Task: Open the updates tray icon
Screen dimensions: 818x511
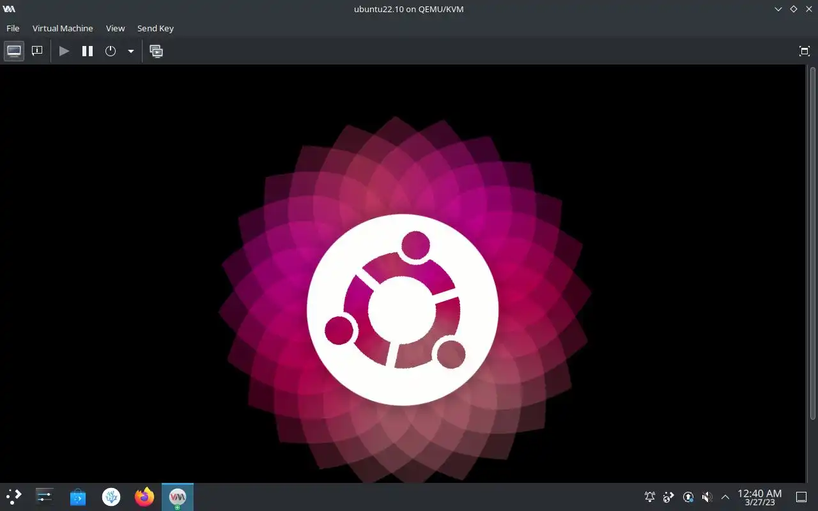Action: point(688,497)
